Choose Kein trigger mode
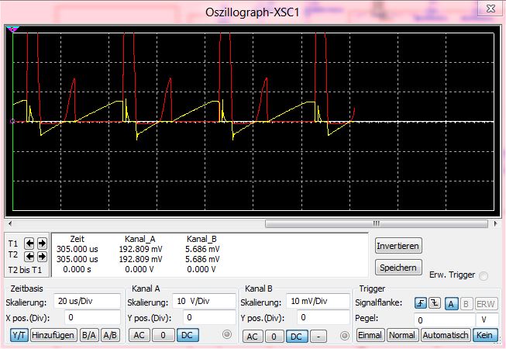 point(485,335)
